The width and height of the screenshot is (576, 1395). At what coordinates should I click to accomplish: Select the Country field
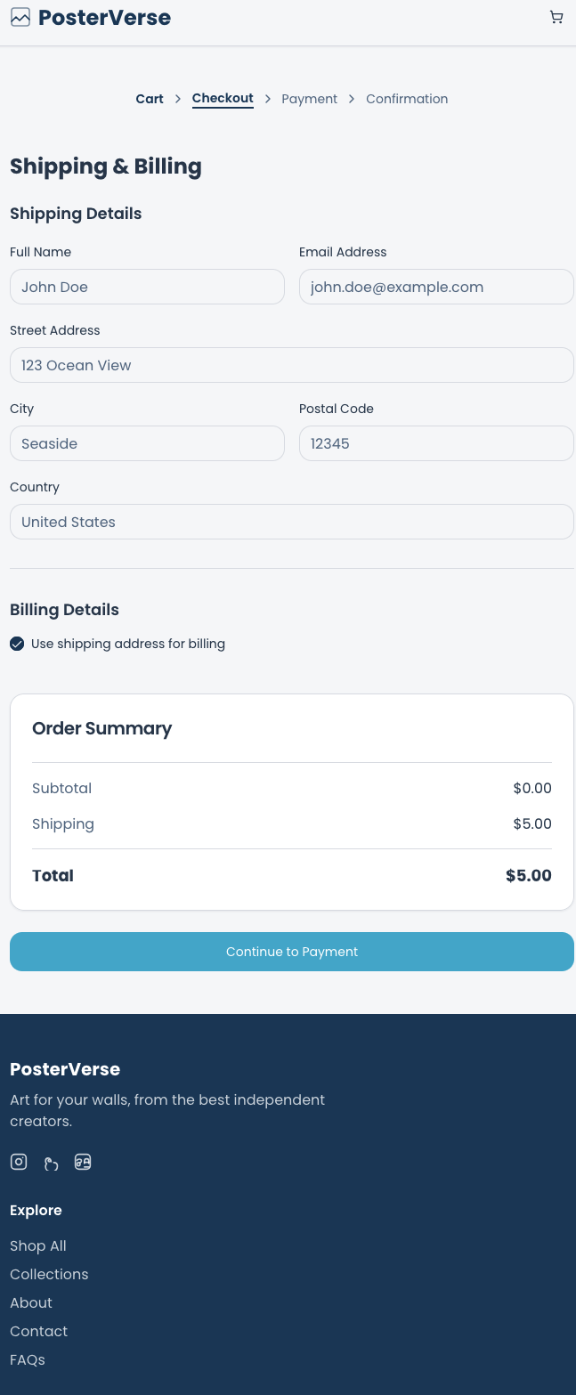(292, 522)
